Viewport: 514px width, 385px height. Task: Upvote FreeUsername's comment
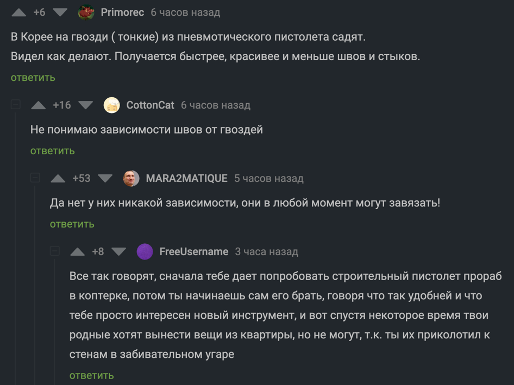point(78,252)
